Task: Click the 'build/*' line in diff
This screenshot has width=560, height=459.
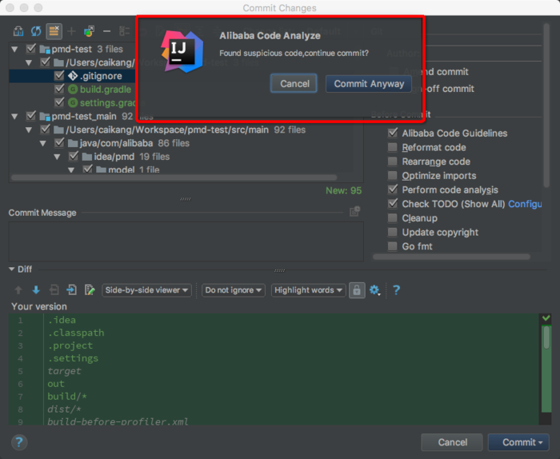Action: tap(67, 396)
